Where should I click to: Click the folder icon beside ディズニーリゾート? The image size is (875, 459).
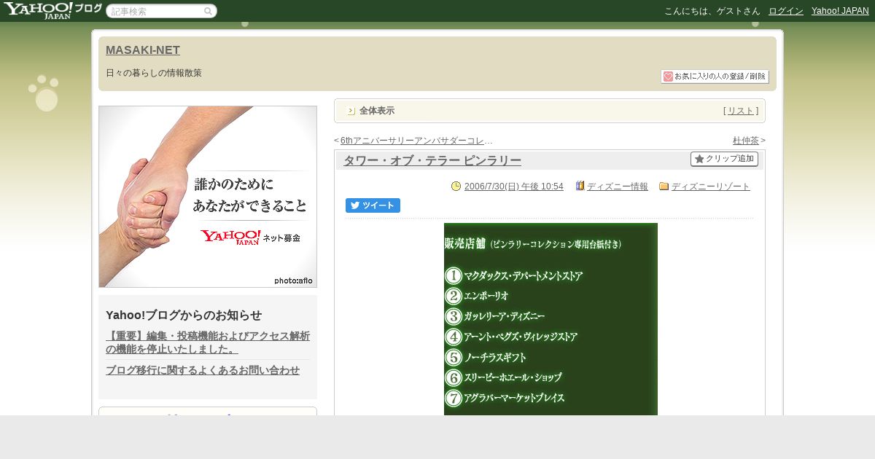664,187
